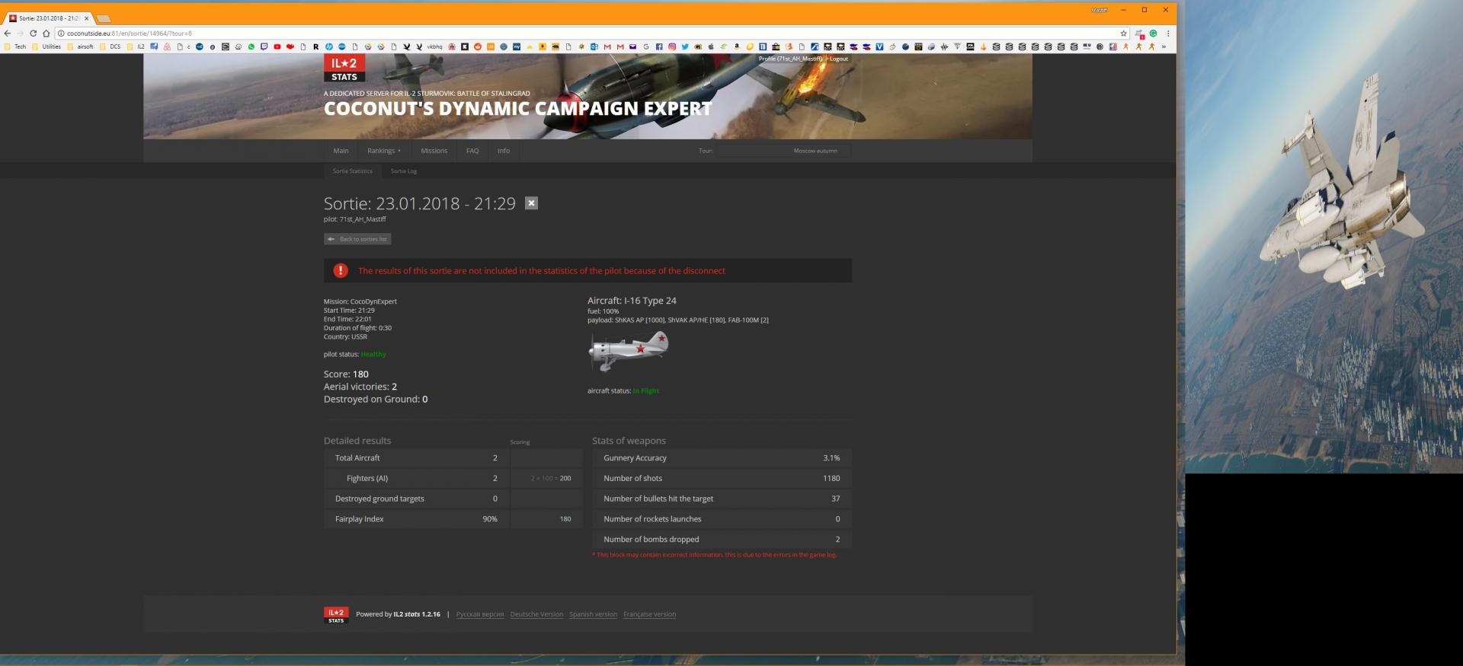This screenshot has height=666, width=1463.
Task: Open a new browser tab
Action: point(104,18)
